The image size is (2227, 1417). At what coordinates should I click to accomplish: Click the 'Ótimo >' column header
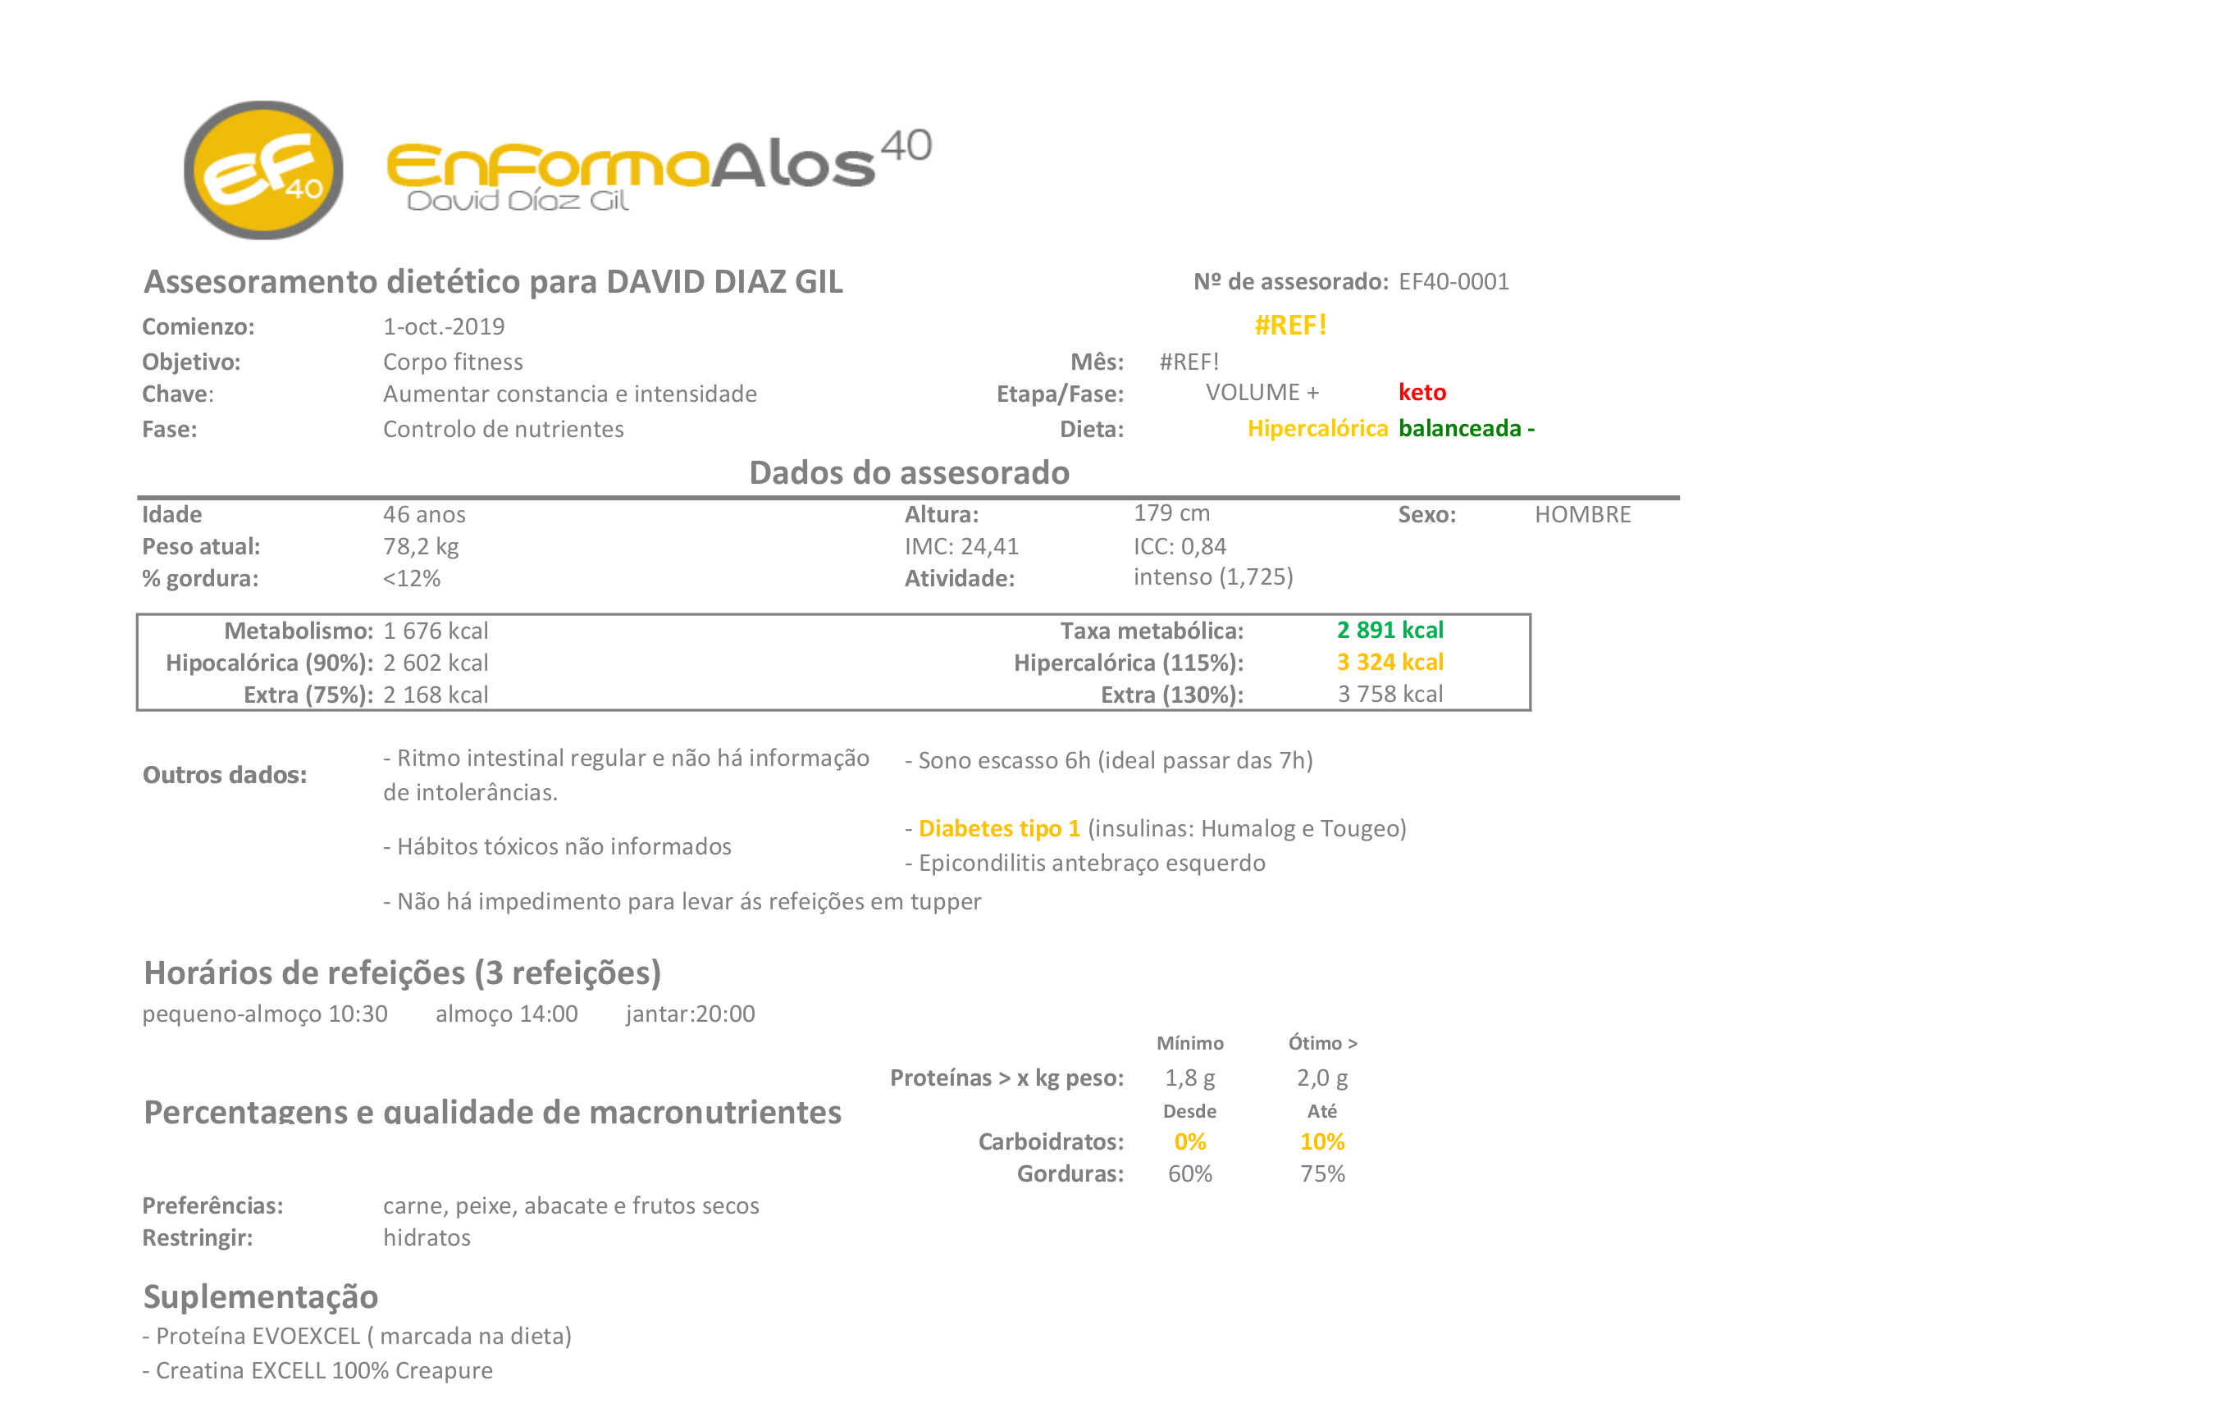(1322, 1042)
